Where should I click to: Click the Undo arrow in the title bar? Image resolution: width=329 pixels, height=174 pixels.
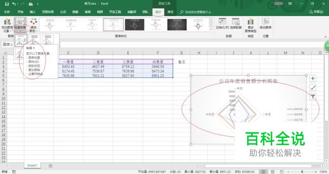(x=14, y=4)
